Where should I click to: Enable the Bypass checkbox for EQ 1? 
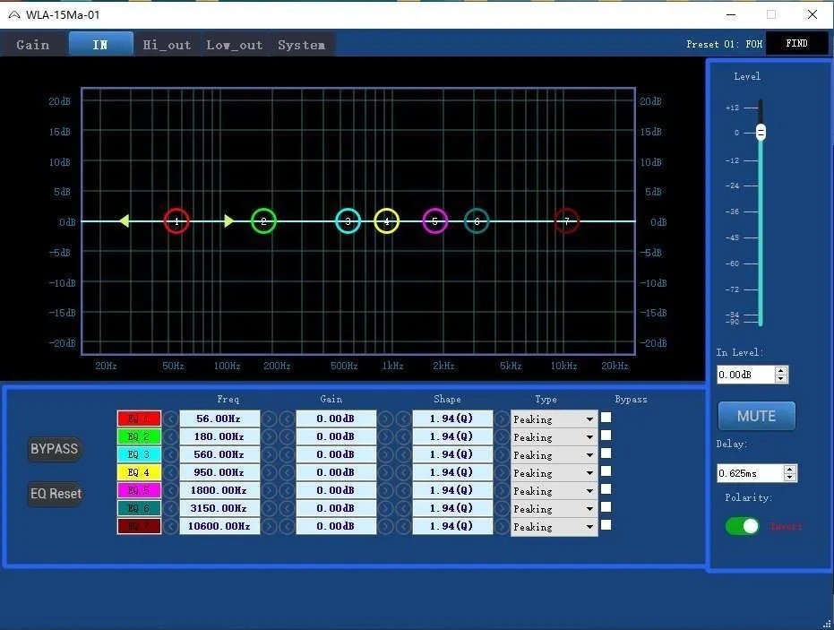606,418
